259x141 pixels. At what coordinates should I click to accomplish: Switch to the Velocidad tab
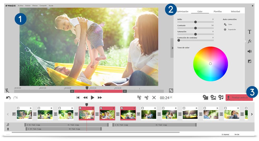pos(235,12)
